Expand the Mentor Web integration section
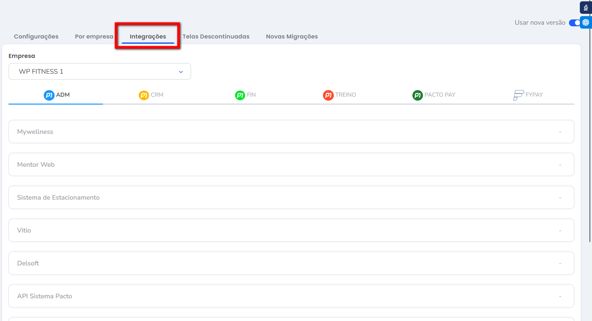 (291, 164)
